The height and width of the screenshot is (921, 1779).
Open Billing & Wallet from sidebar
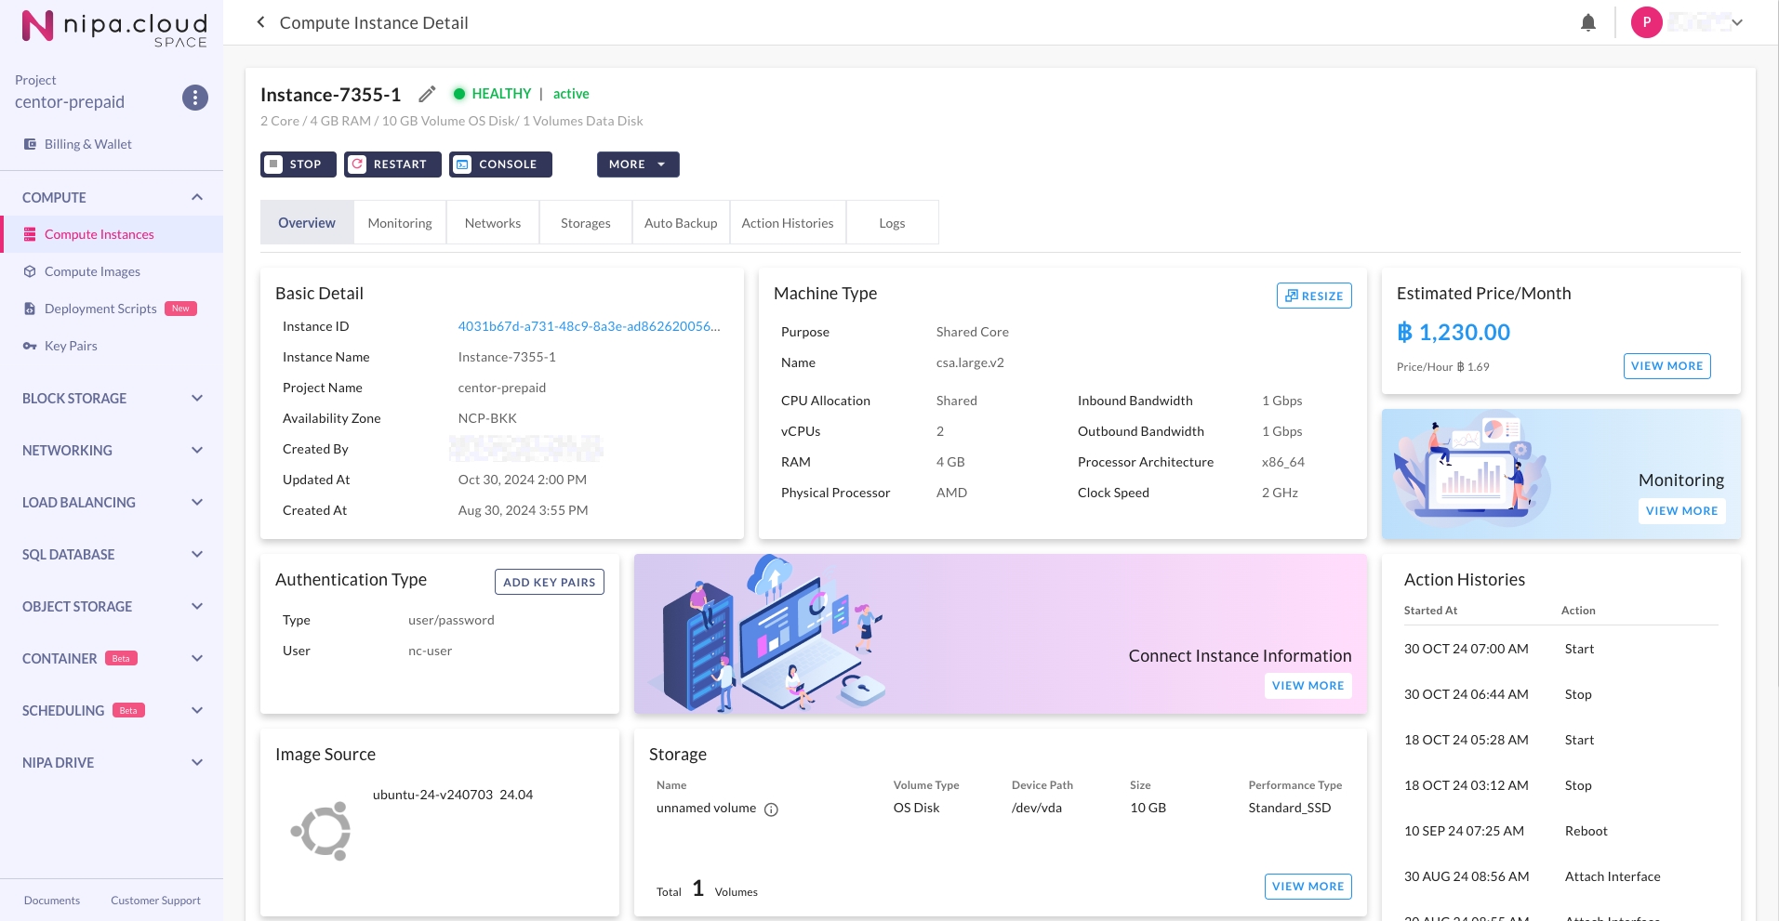click(87, 144)
